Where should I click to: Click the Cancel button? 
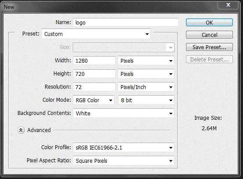pyautogui.click(x=209, y=35)
